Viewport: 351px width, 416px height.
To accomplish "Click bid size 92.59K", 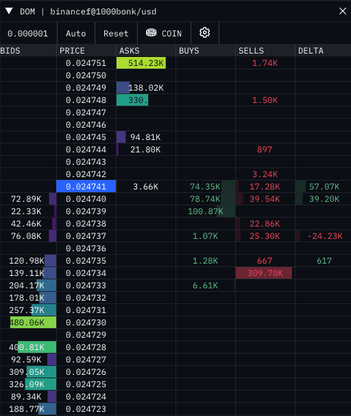I will tap(26, 360).
